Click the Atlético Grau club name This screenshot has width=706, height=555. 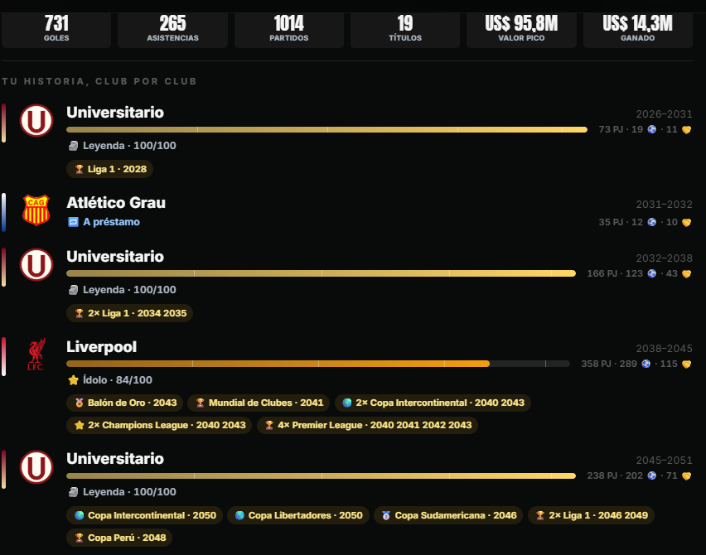point(116,203)
